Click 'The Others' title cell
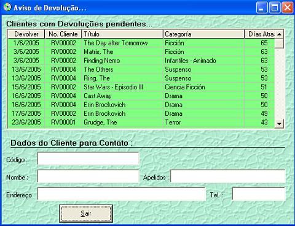 [98, 69]
